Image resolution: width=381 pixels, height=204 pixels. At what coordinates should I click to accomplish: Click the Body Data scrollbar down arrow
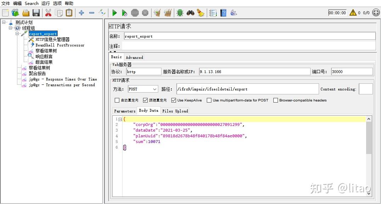coord(369,193)
